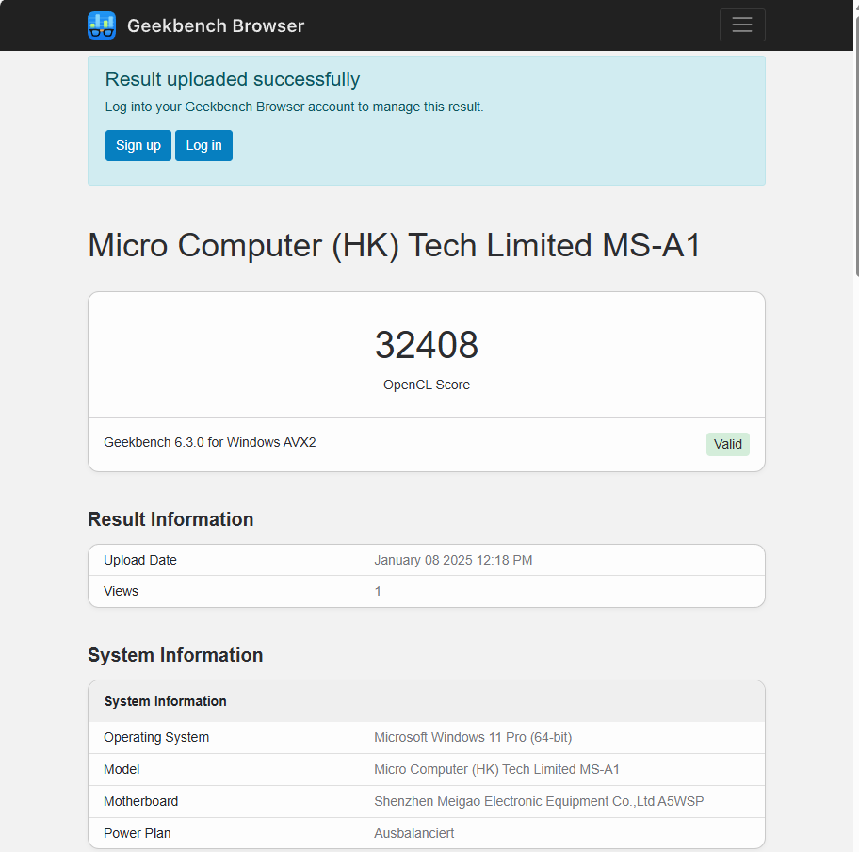
Task: Select January 08 2025 12:18 PM value
Action: (453, 561)
